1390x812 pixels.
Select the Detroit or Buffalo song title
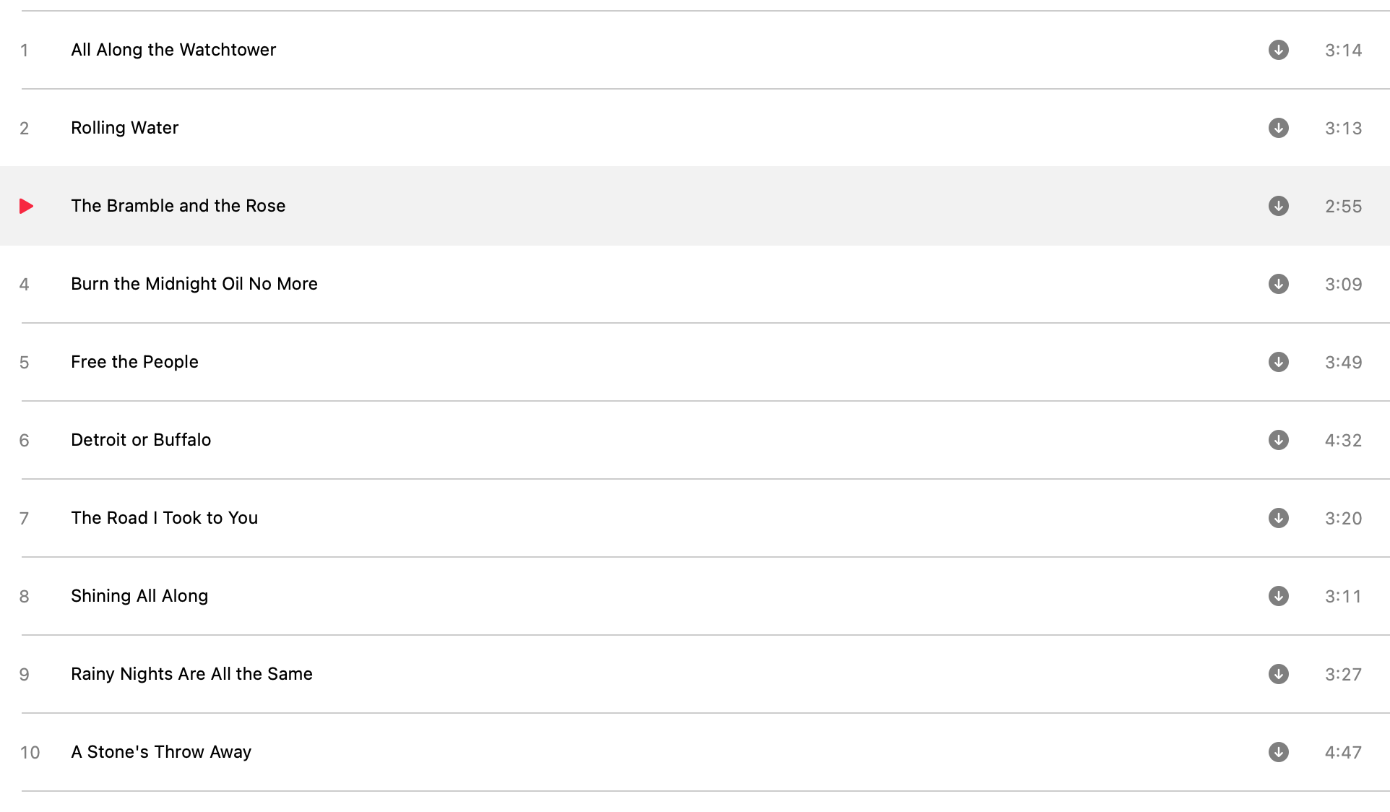tap(141, 440)
